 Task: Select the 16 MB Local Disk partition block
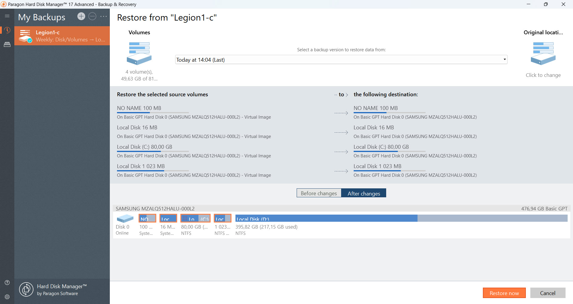(x=168, y=218)
